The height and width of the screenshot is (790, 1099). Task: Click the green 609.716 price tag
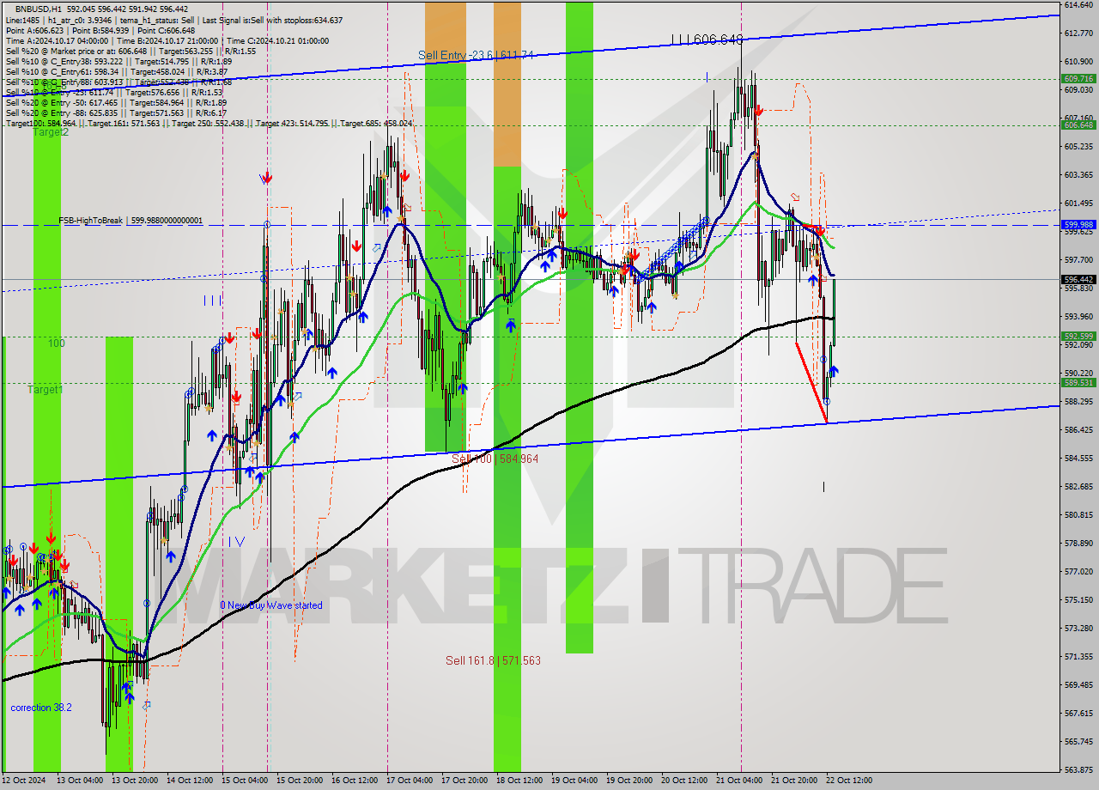pos(1079,78)
